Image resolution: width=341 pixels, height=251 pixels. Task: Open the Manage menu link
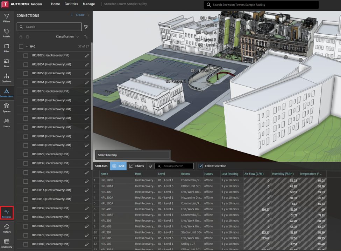point(88,4)
